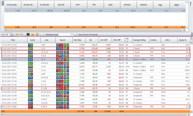This screenshot has width=193, height=116.
Task: Select hand dated 26.02.2017 18:00
Action: click(95, 107)
